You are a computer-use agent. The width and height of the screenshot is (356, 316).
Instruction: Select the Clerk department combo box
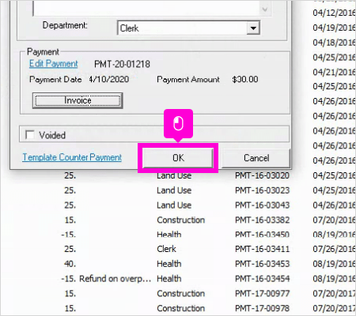(x=188, y=28)
